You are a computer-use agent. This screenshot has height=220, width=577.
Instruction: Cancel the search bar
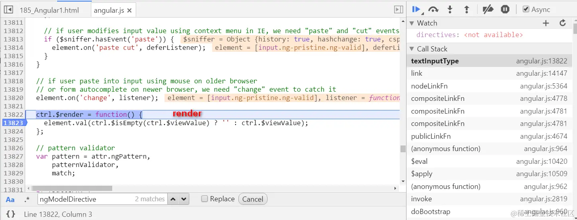253,199
